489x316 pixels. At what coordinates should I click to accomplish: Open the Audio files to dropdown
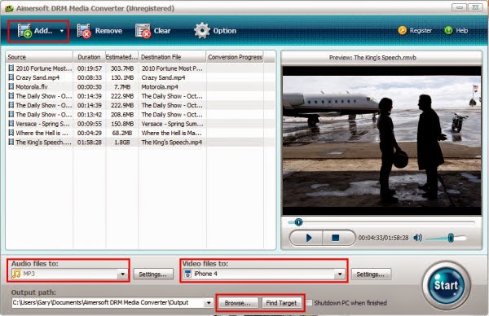122,274
